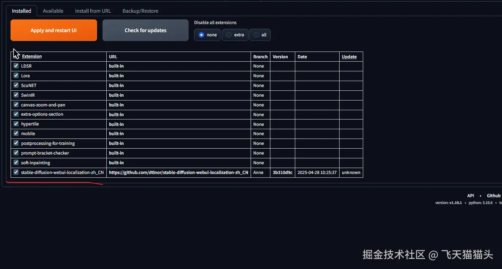Click the Check for updates button
The width and height of the screenshot is (502, 269).
point(146,30)
